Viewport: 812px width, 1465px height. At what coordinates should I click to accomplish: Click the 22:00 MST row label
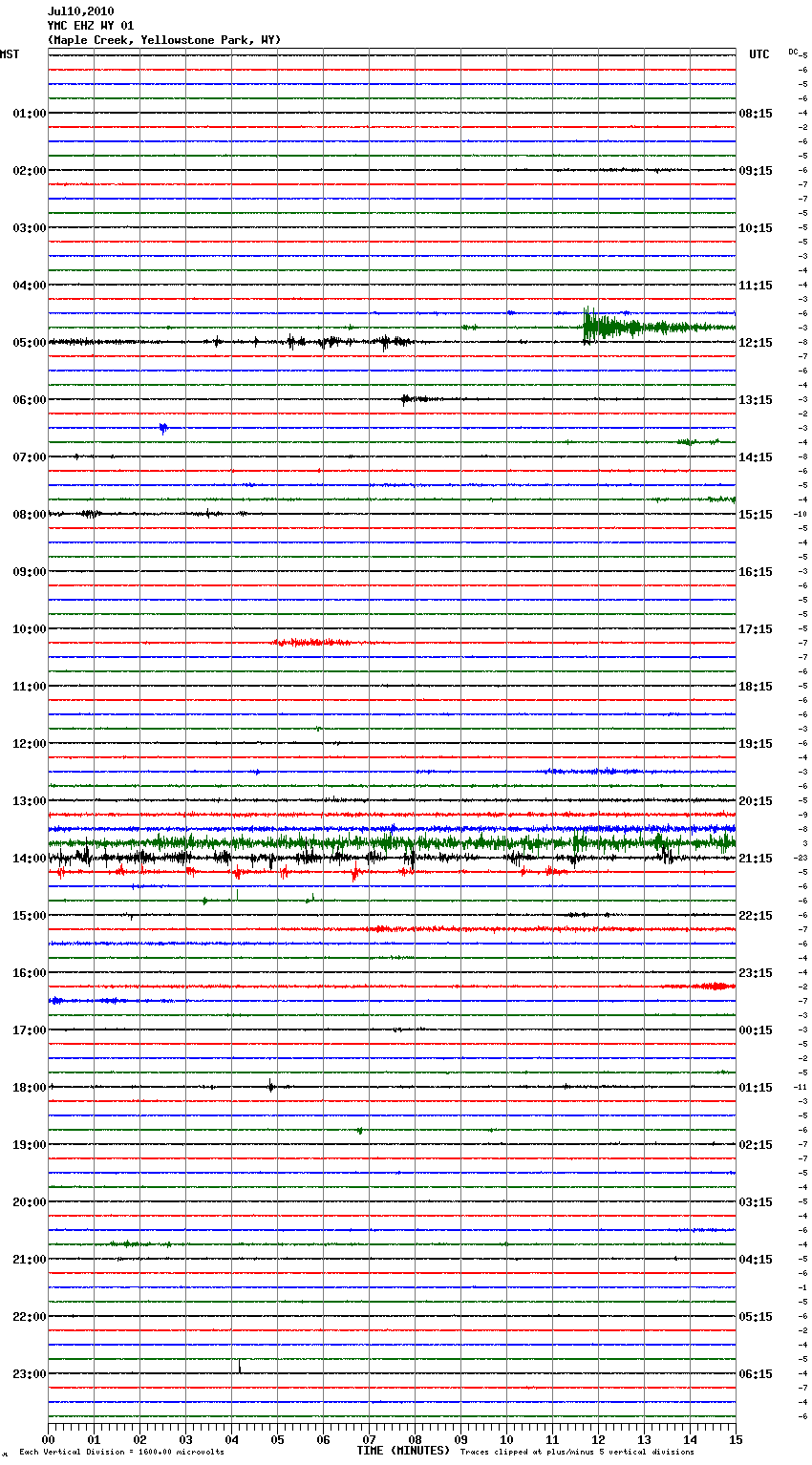[30, 1317]
